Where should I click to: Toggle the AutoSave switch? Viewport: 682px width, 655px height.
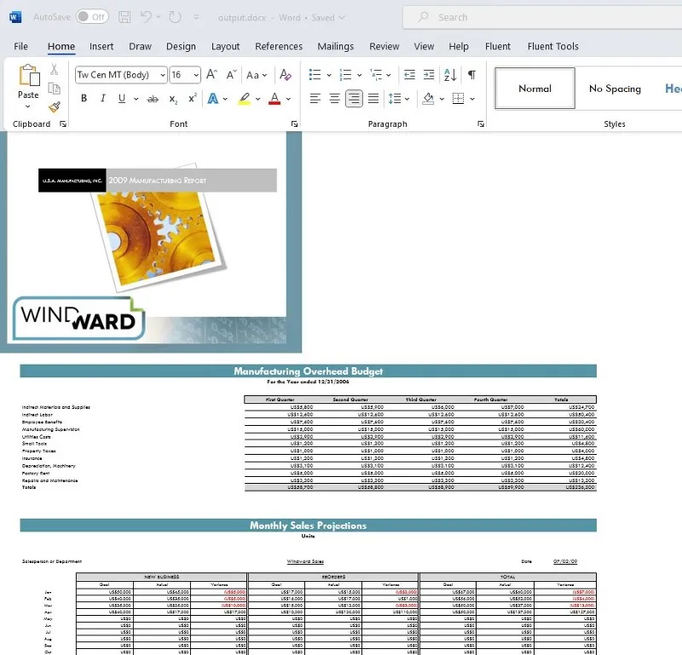coord(92,17)
